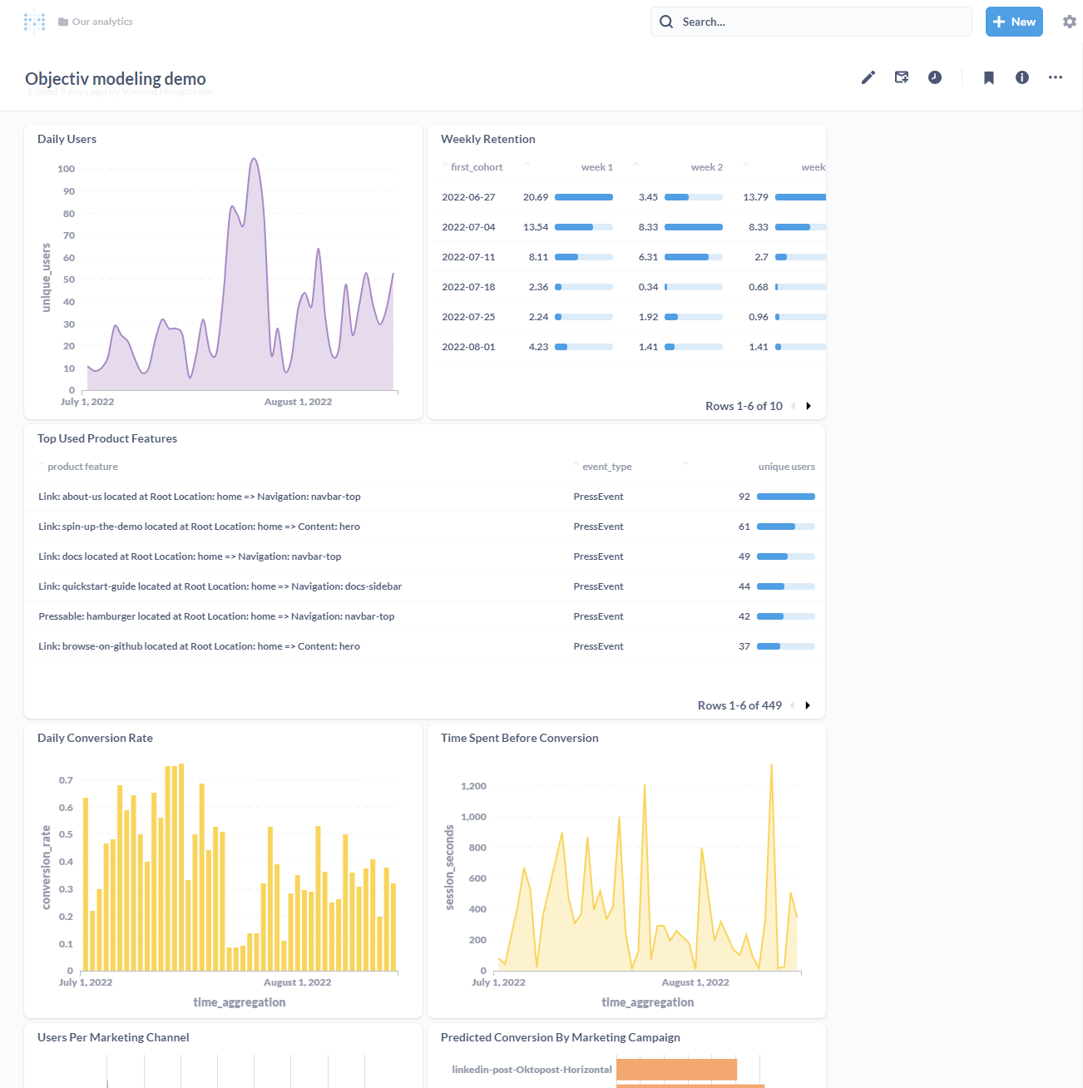This screenshot has height=1088, width=1083.
Task: Open Daily Conversion Rate card title
Action: [95, 738]
